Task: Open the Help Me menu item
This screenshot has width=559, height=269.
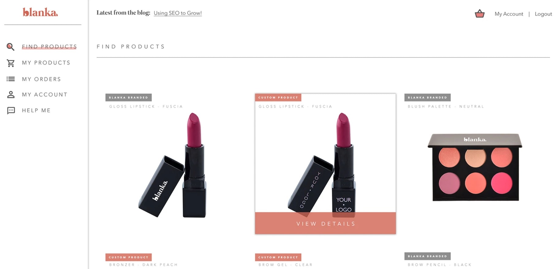Action: pyautogui.click(x=36, y=110)
